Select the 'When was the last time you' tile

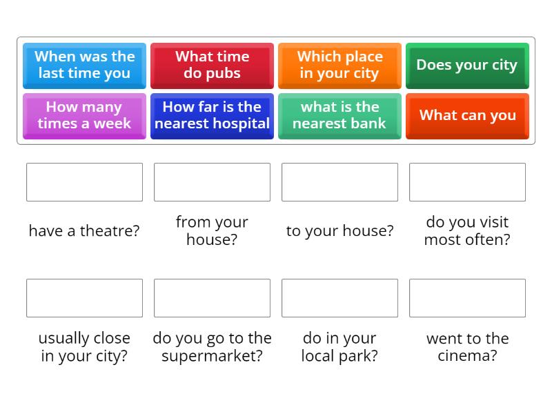(84, 66)
